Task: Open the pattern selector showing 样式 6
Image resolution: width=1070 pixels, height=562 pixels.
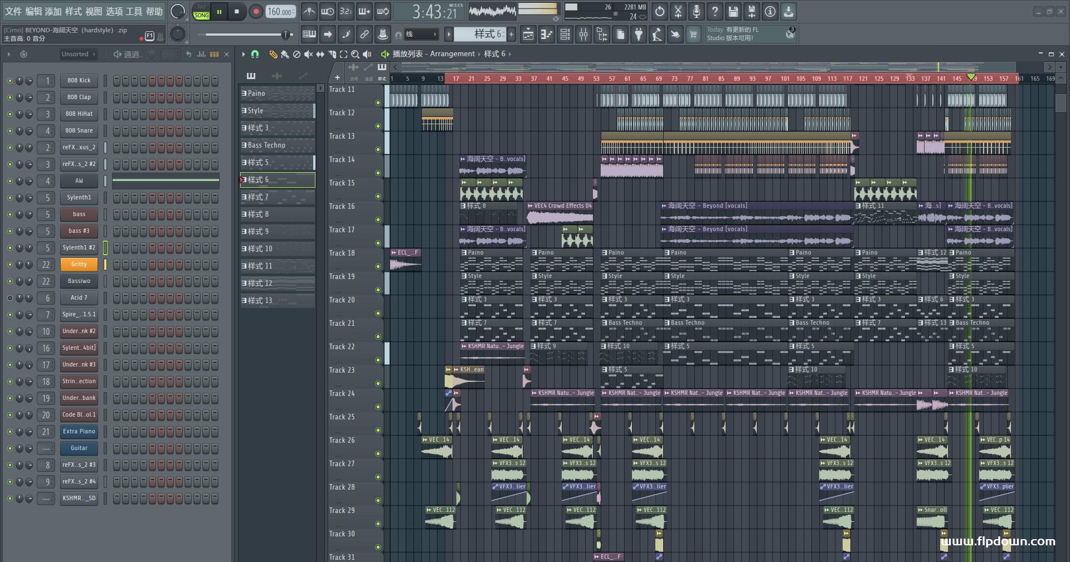Action: click(x=479, y=35)
